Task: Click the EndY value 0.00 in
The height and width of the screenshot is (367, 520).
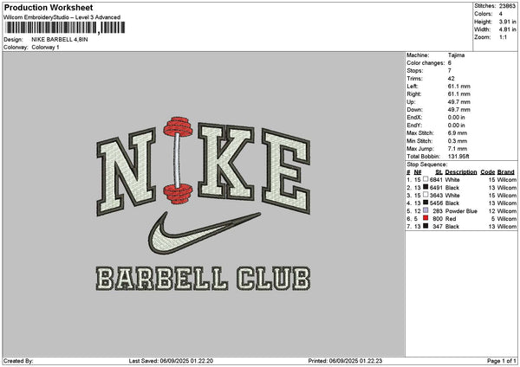Action: 457,126
